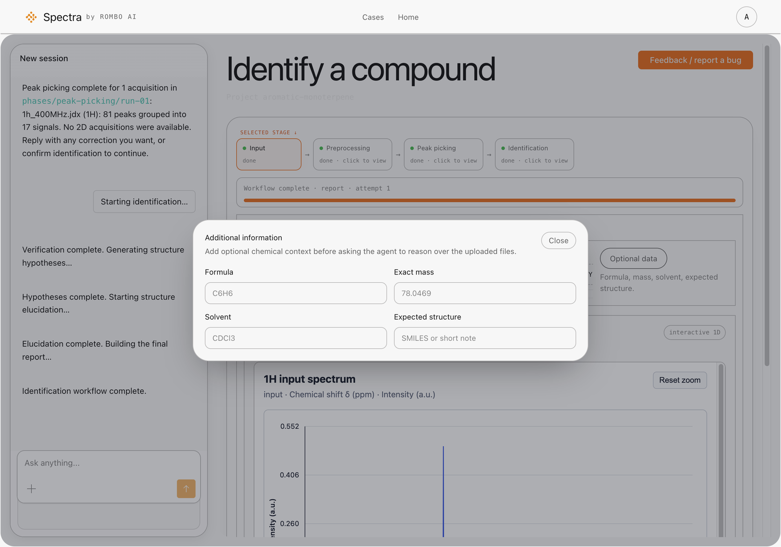Click the Spectra logo icon
The height and width of the screenshot is (547, 781).
pyautogui.click(x=31, y=17)
